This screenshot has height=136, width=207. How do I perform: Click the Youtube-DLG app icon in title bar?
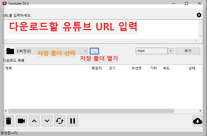tap(5, 3)
